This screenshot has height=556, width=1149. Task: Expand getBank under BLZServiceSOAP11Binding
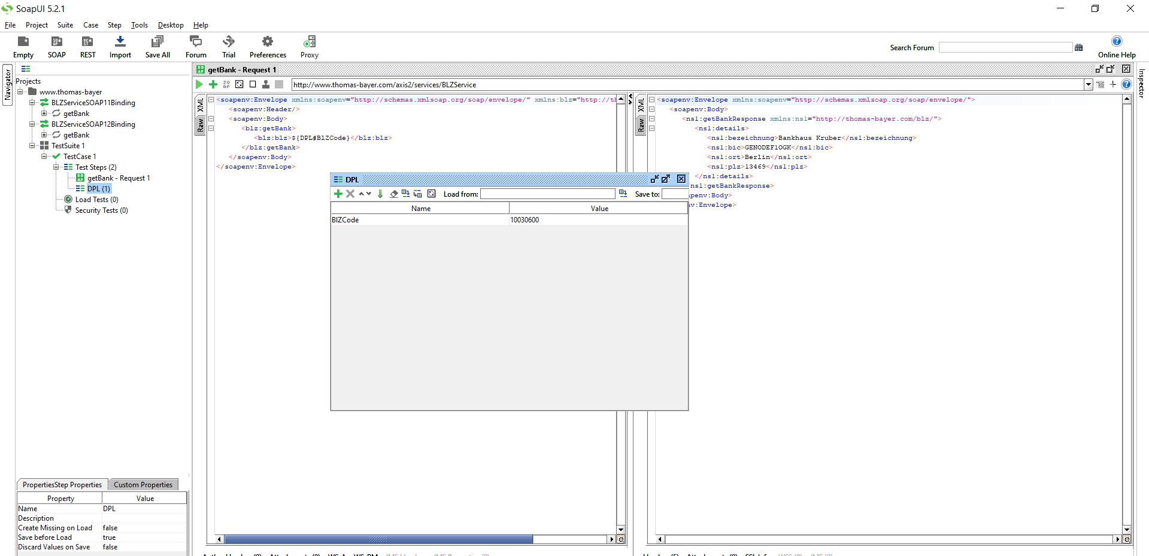pyautogui.click(x=44, y=114)
